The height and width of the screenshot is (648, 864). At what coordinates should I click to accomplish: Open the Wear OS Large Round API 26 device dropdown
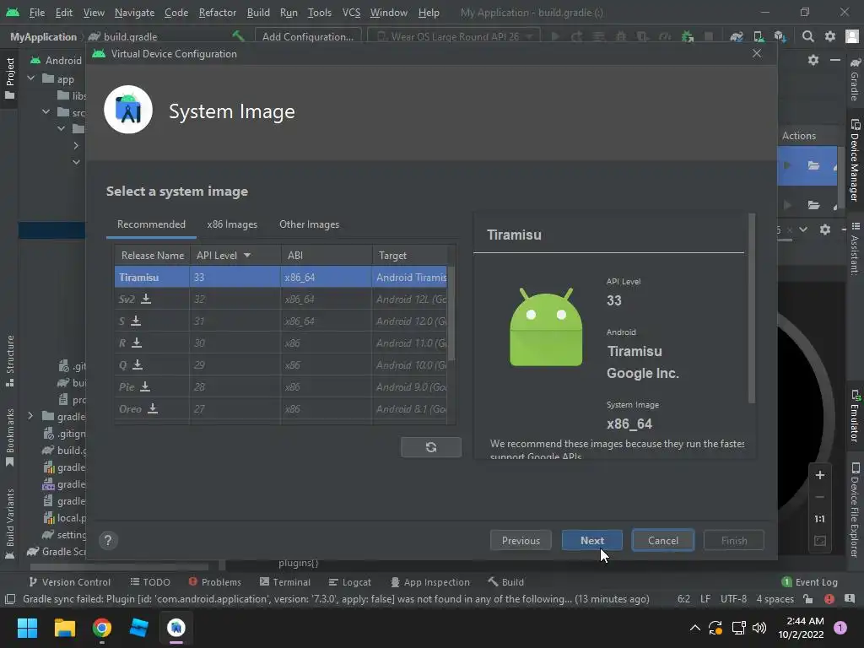[455, 36]
